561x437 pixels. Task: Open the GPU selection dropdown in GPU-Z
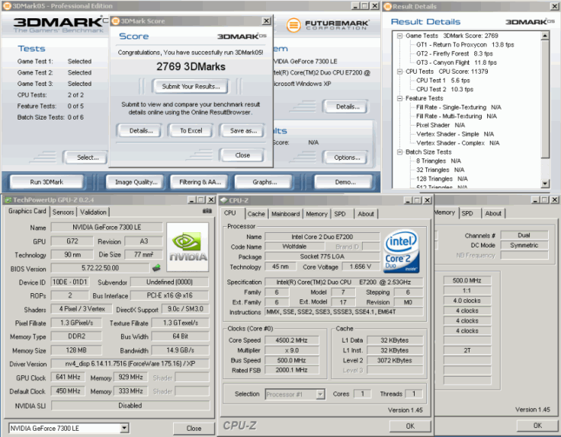tap(124, 428)
